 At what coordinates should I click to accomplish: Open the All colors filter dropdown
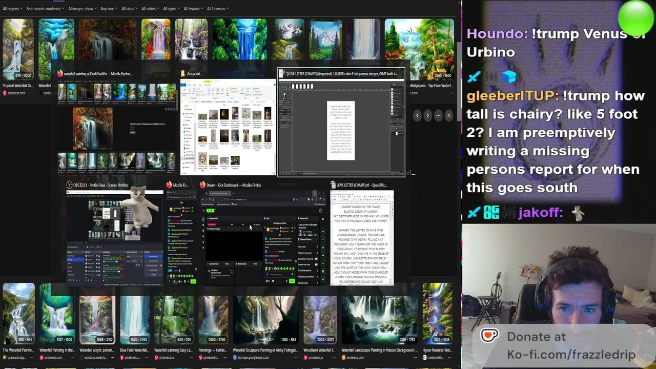(x=151, y=9)
